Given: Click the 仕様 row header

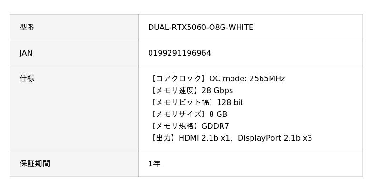Looking at the screenshot, I should pyautogui.click(x=27, y=79).
